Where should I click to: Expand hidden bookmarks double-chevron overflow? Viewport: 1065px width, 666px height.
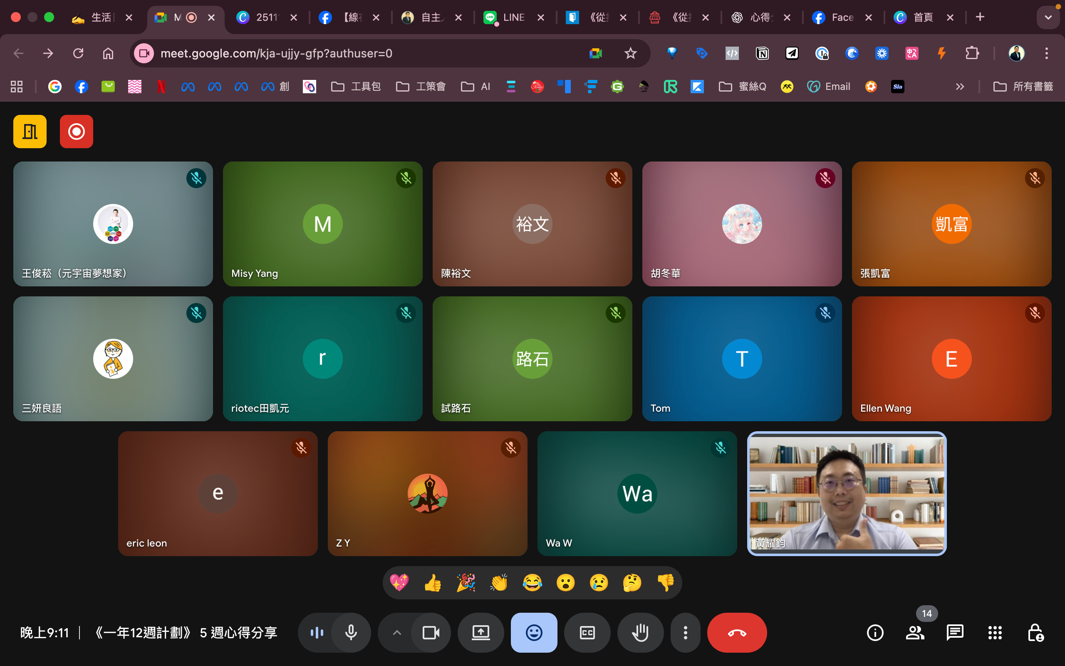click(960, 87)
